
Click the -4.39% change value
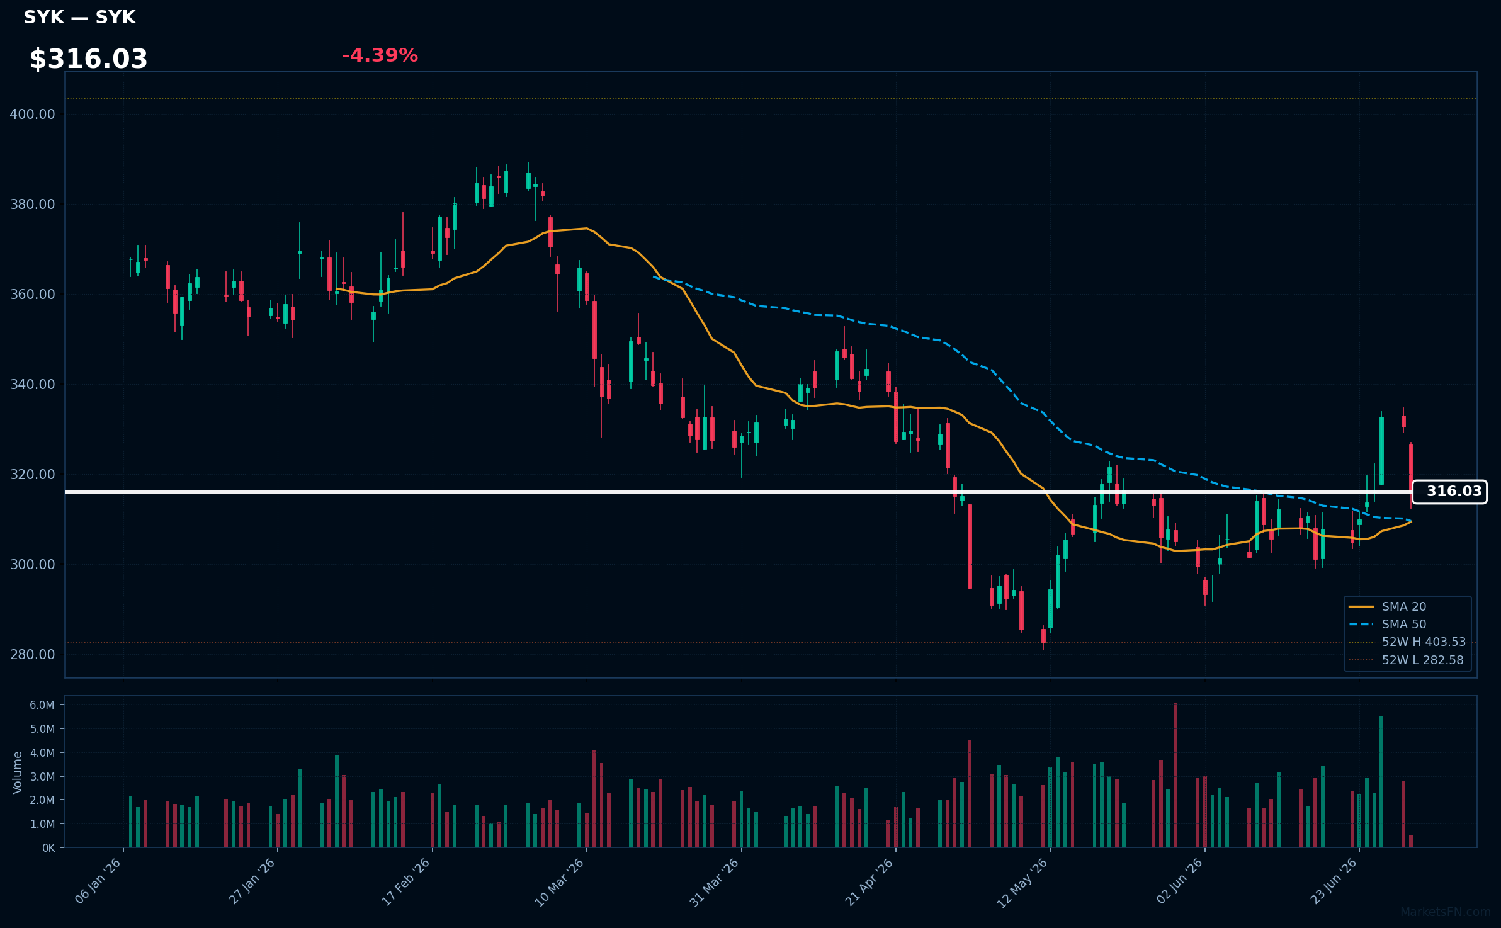pos(380,55)
